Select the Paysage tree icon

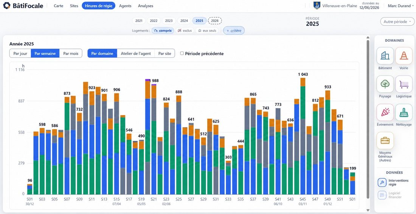point(385,84)
